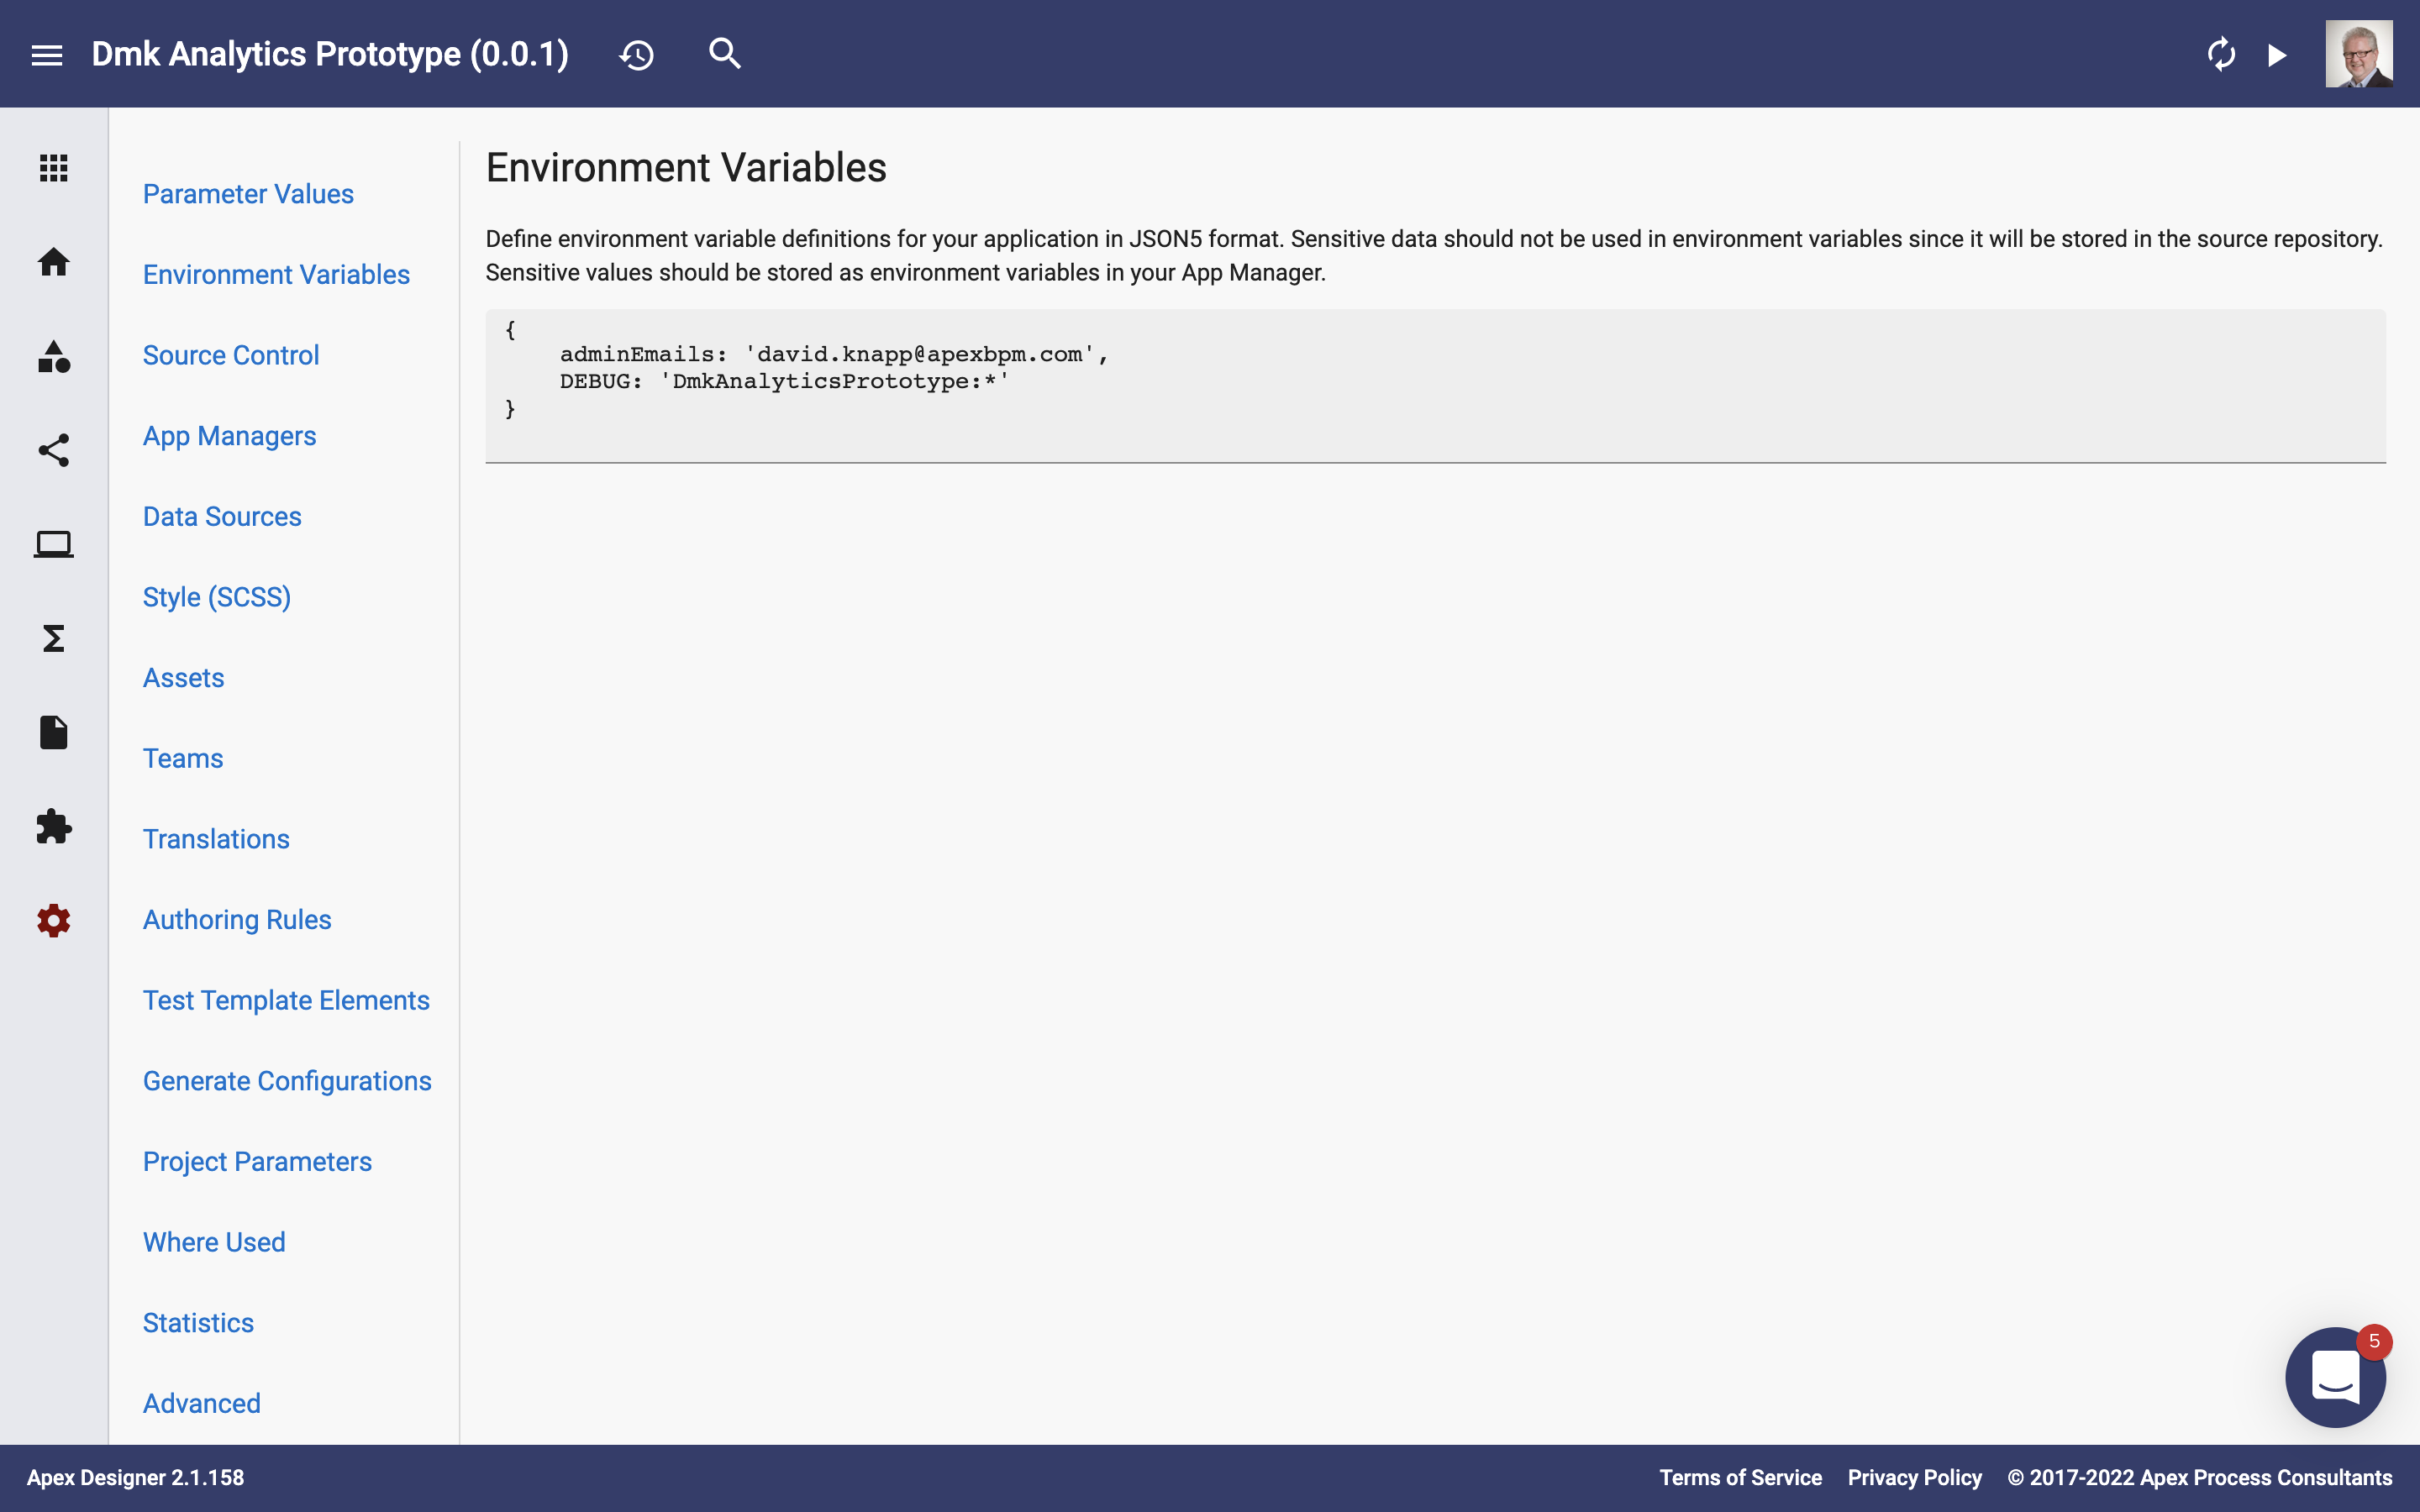Click the search icon in top toolbar
The height and width of the screenshot is (1512, 2420).
(725, 54)
